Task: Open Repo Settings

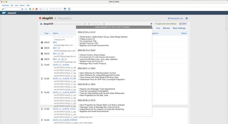Action: pyautogui.click(x=179, y=28)
